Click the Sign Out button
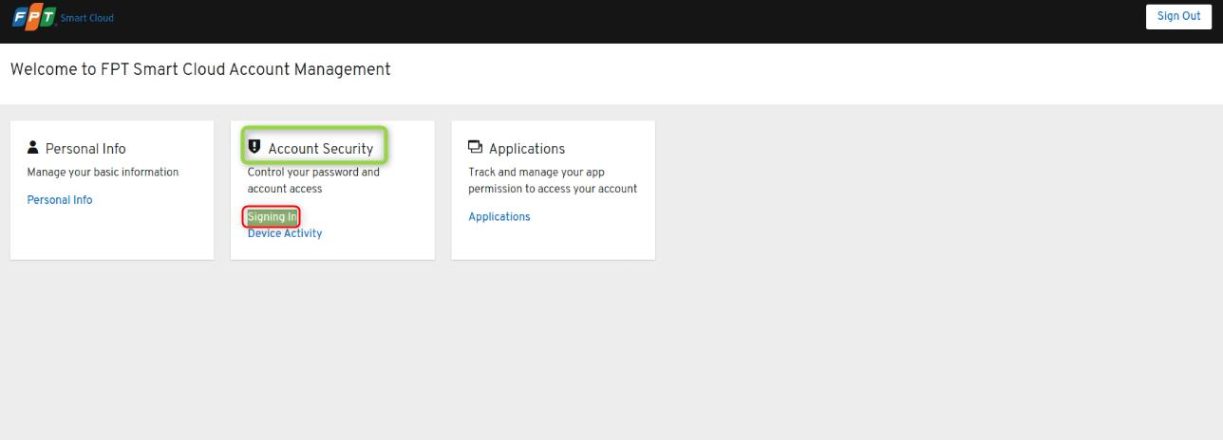The width and height of the screenshot is (1223, 440). [x=1178, y=17]
